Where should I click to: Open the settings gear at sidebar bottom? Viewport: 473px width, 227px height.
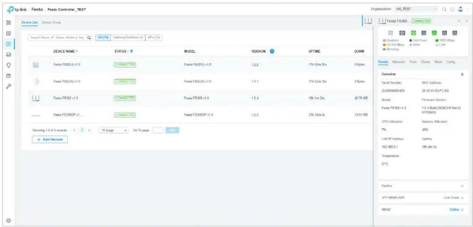(x=8, y=220)
